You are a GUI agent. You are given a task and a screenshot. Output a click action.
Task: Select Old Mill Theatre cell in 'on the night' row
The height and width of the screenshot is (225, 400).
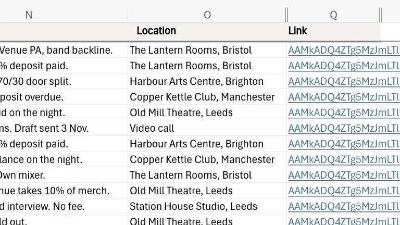207,113
